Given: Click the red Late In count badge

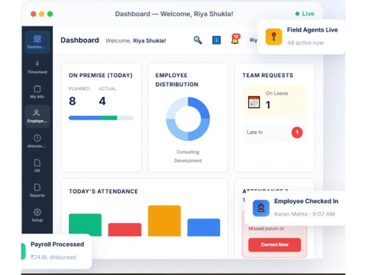Looking at the screenshot, I should pos(297,133).
